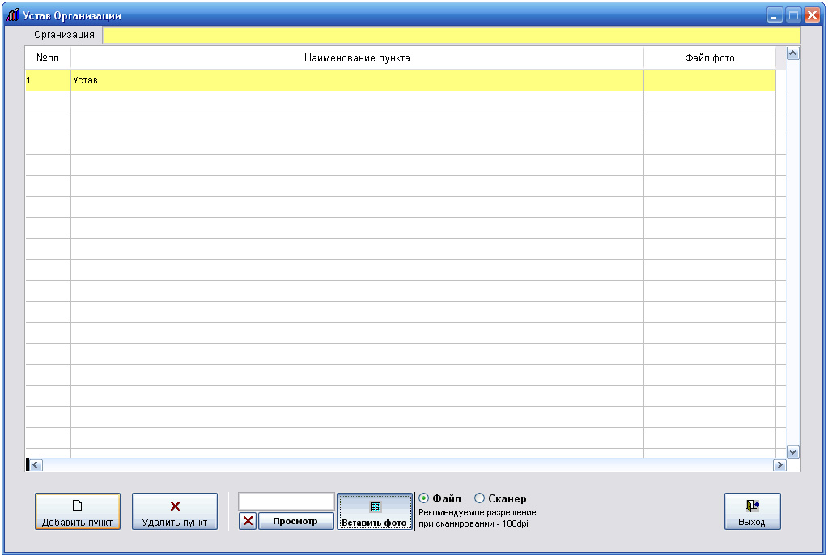Click the Файл фото cell of Устав row
This screenshot has height=555, width=828.
click(710, 80)
